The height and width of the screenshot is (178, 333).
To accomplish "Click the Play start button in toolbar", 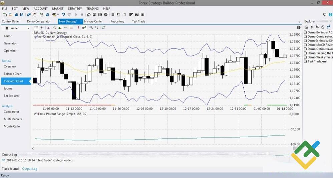I will tap(76, 15).
